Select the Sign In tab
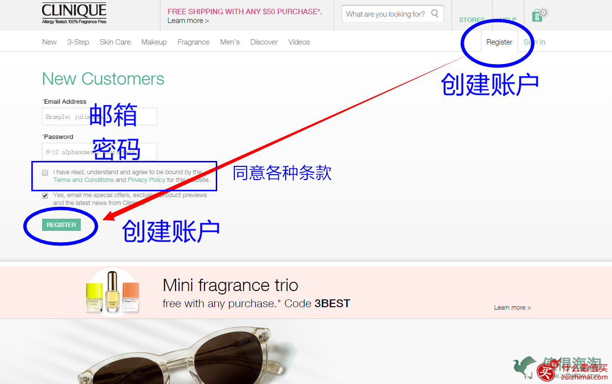This screenshot has width=612, height=384. coord(534,42)
